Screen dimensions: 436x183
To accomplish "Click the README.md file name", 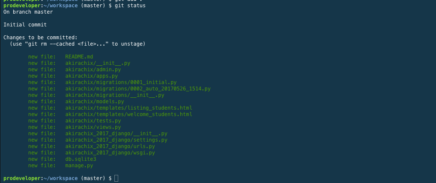I will pos(79,56).
